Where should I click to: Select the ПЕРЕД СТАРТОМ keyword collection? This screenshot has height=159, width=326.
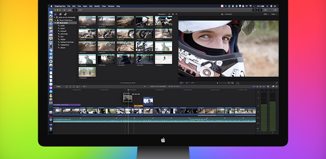coord(66,42)
